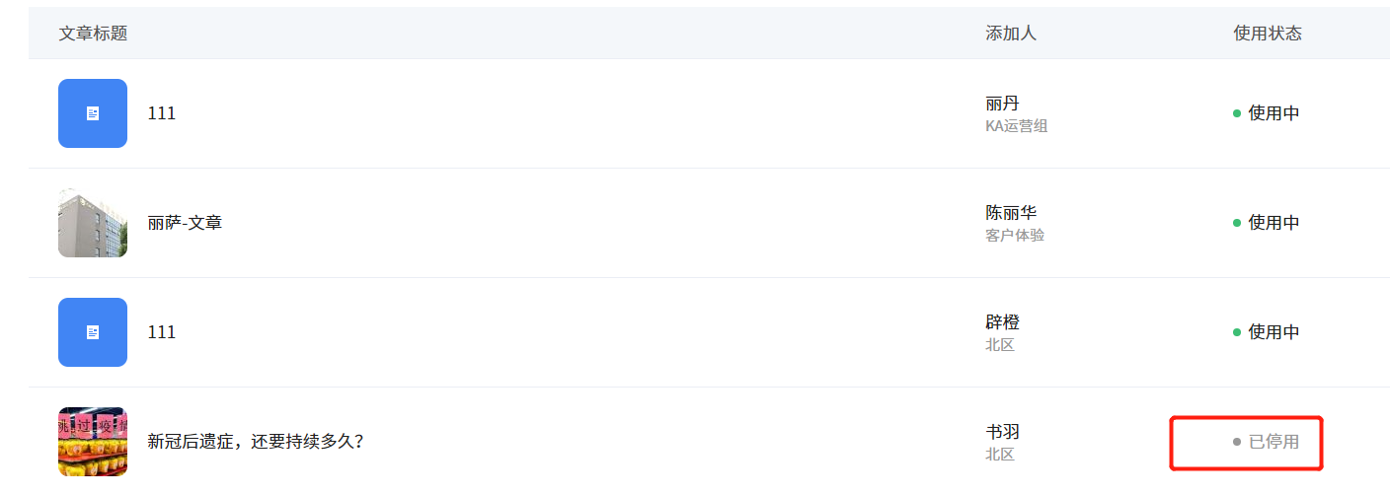Click the blue document icon in 丽丹's row

pos(93,113)
